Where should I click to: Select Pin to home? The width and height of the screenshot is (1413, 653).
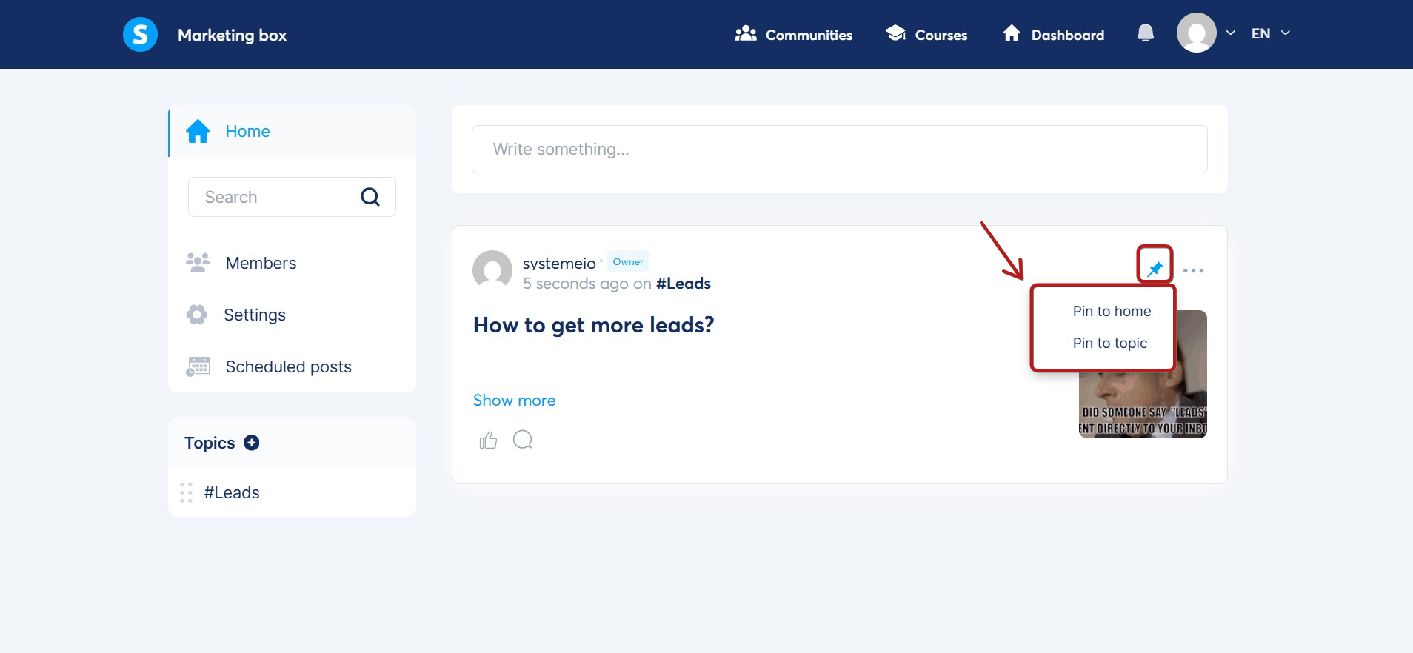1112,312
